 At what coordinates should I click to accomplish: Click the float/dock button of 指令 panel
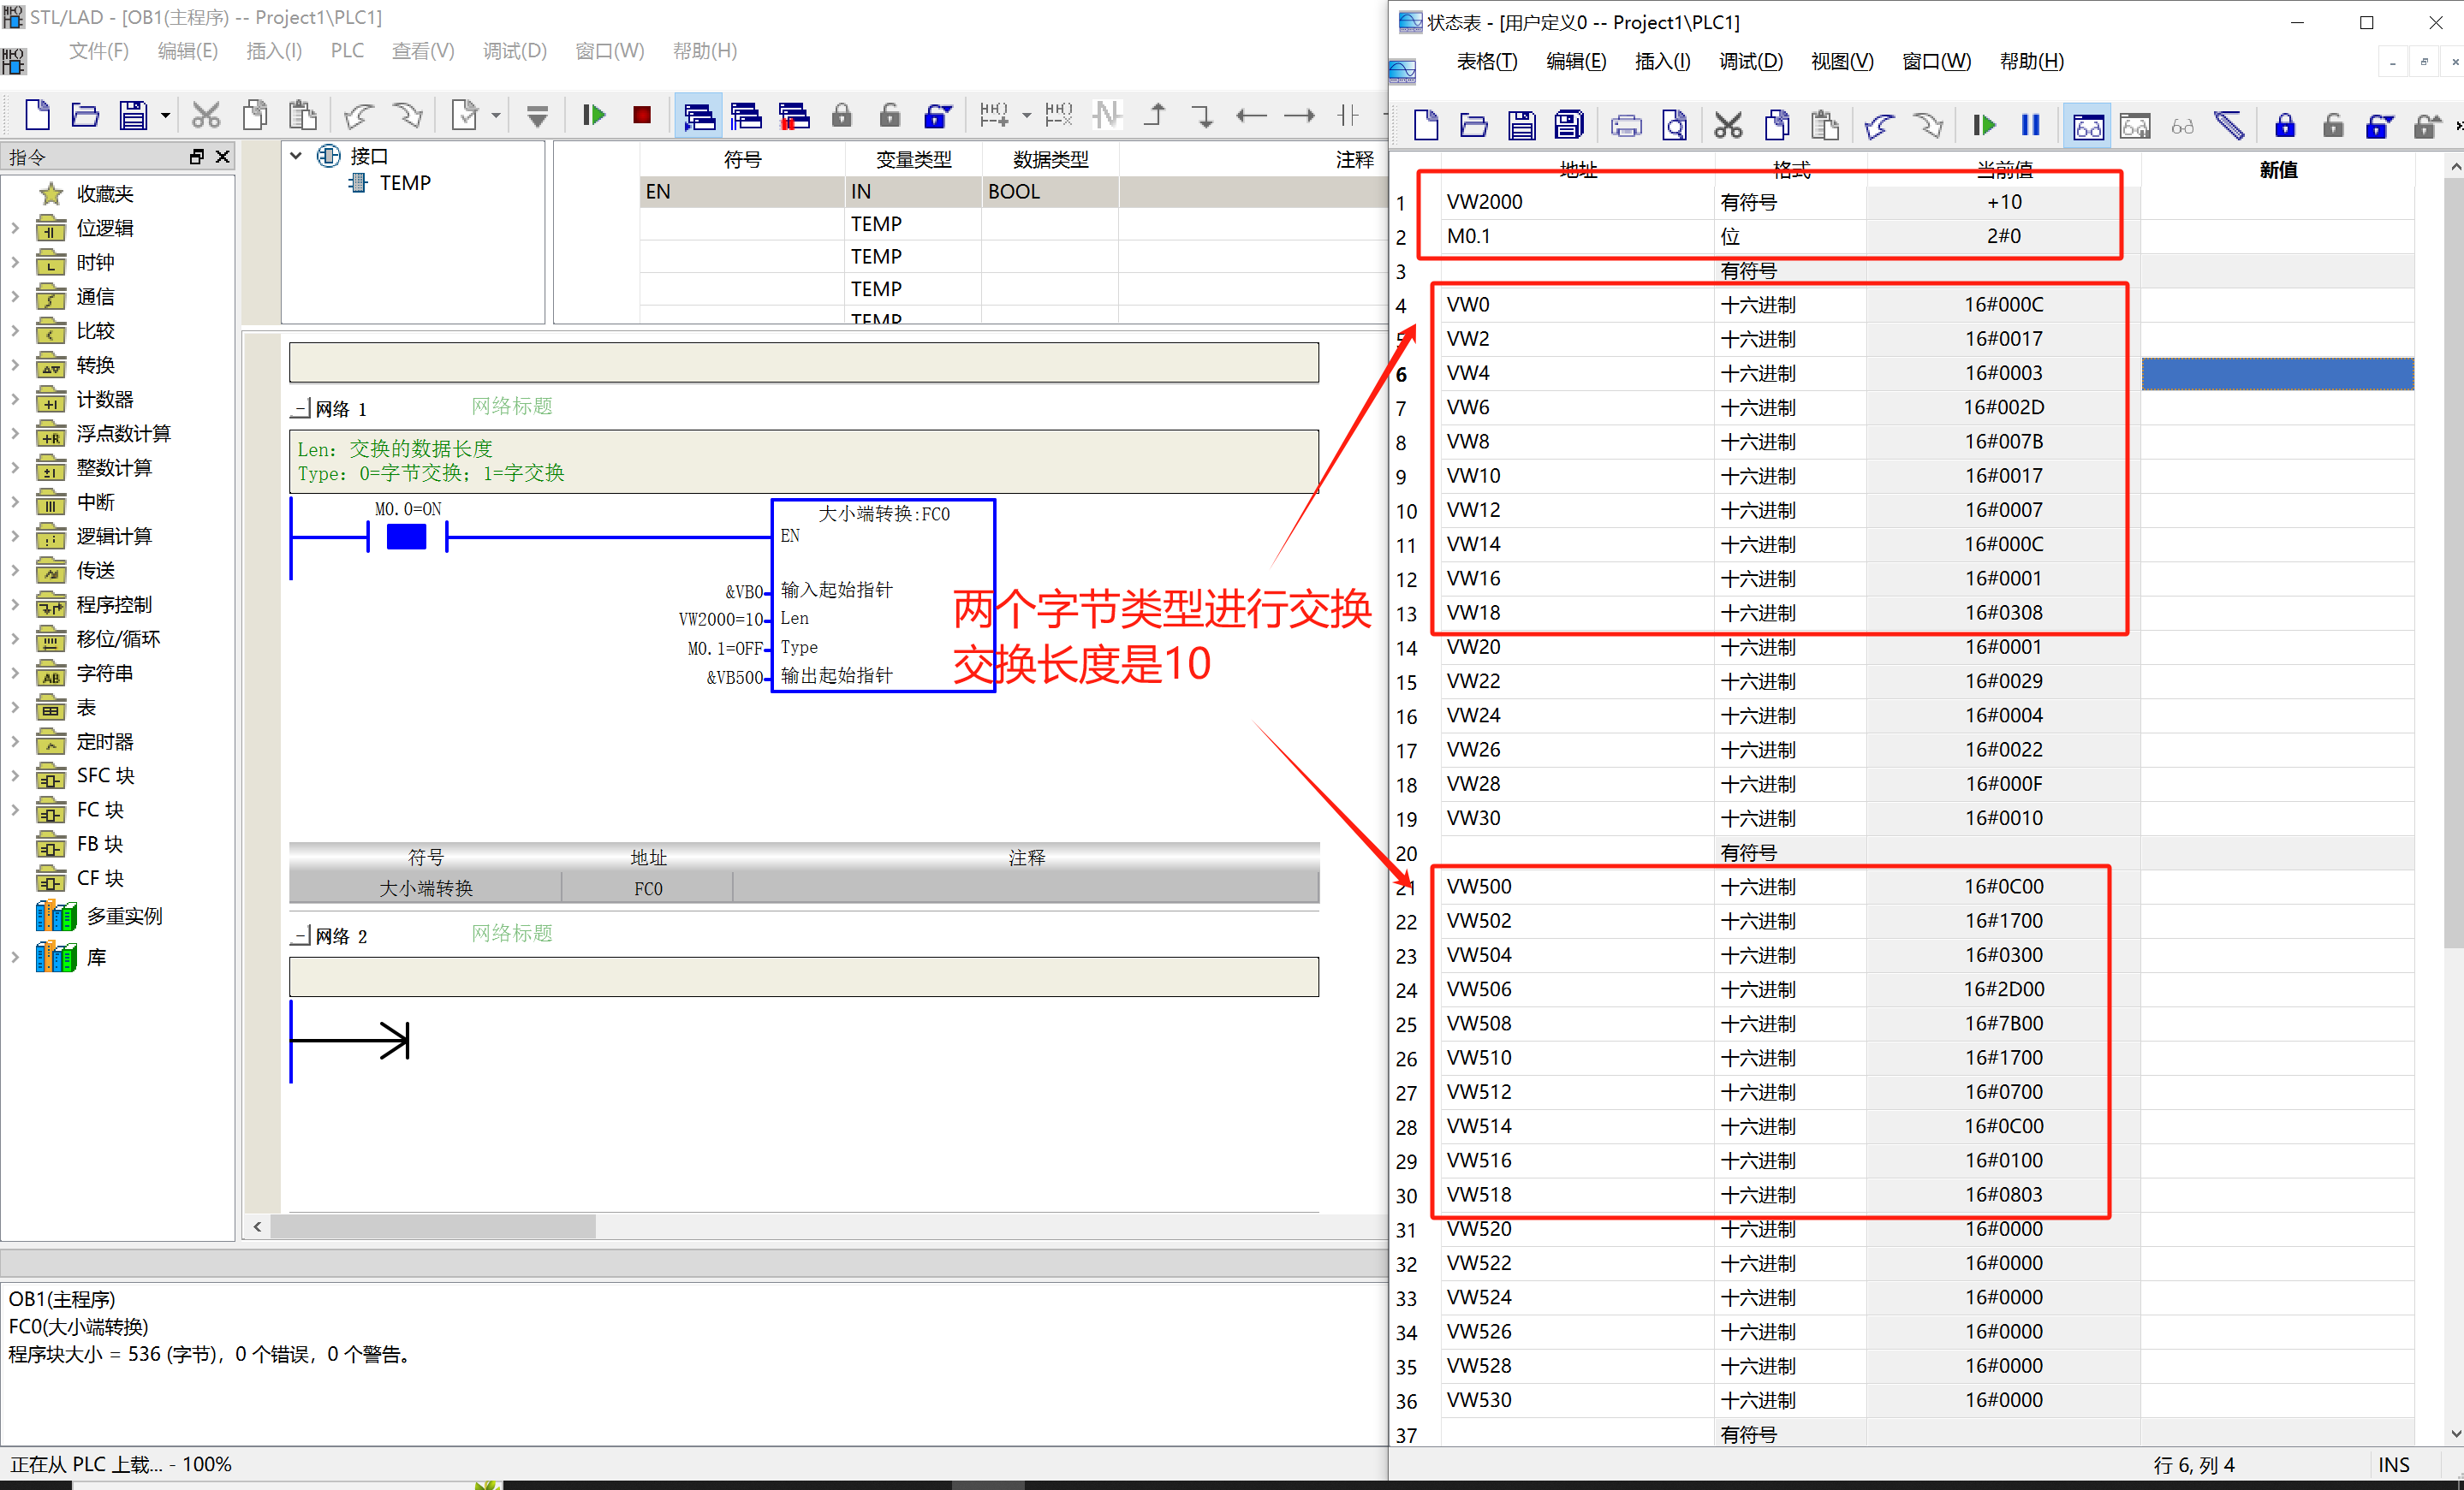(196, 157)
